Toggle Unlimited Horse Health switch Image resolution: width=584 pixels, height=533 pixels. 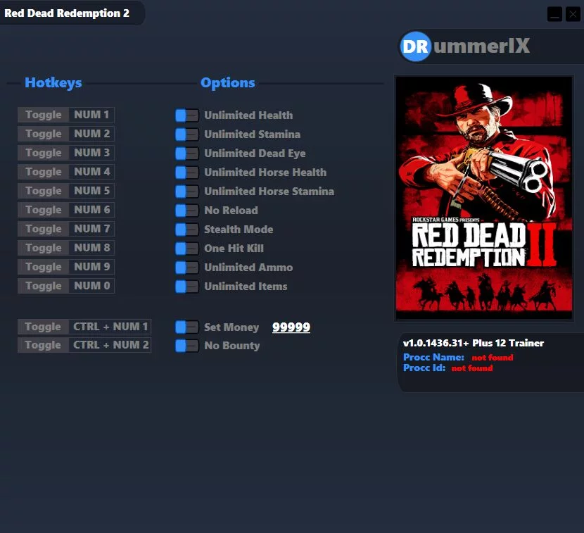click(187, 173)
